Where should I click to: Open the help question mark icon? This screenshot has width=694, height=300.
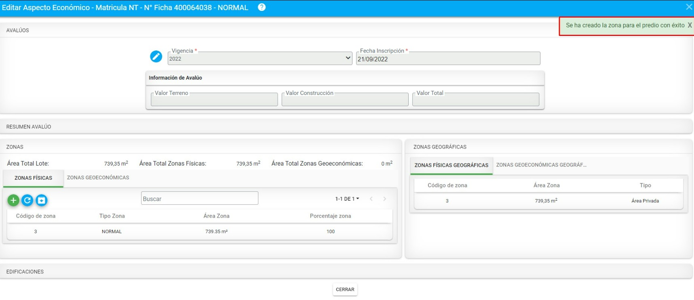point(262,7)
